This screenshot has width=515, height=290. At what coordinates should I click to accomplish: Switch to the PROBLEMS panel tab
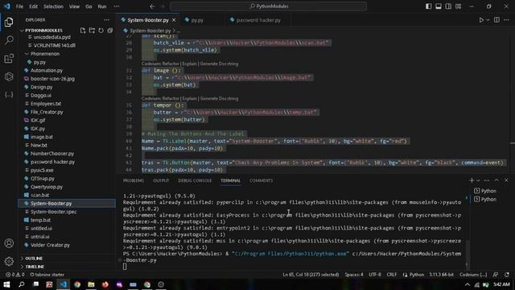pyautogui.click(x=134, y=180)
